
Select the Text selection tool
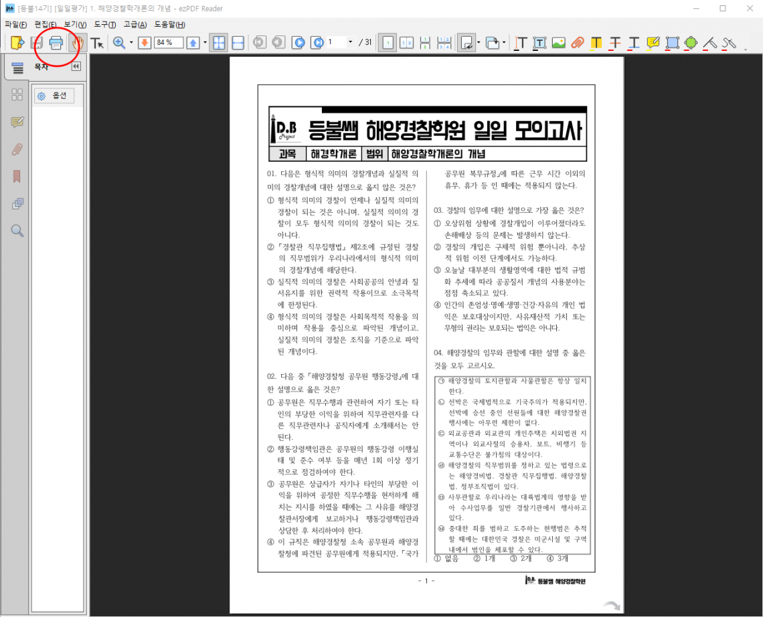(97, 43)
